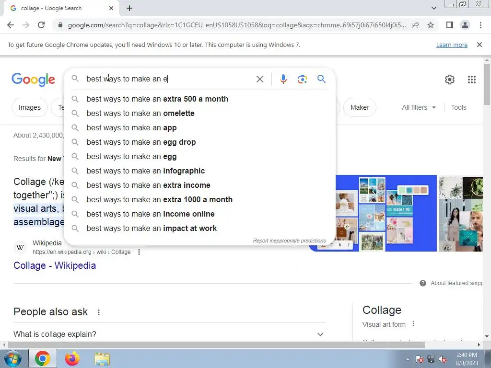Expand the All filters dropdown
Image resolution: width=491 pixels, height=368 pixels.
(419, 107)
